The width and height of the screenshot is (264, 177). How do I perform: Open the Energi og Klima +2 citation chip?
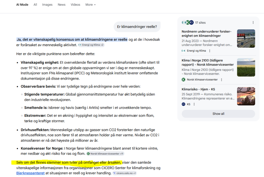click(x=91, y=45)
